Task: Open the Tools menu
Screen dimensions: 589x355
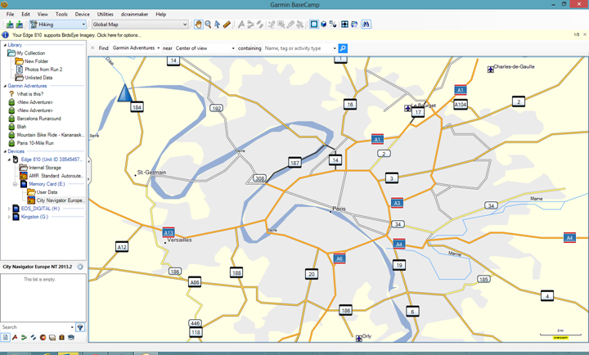Action: pos(61,14)
